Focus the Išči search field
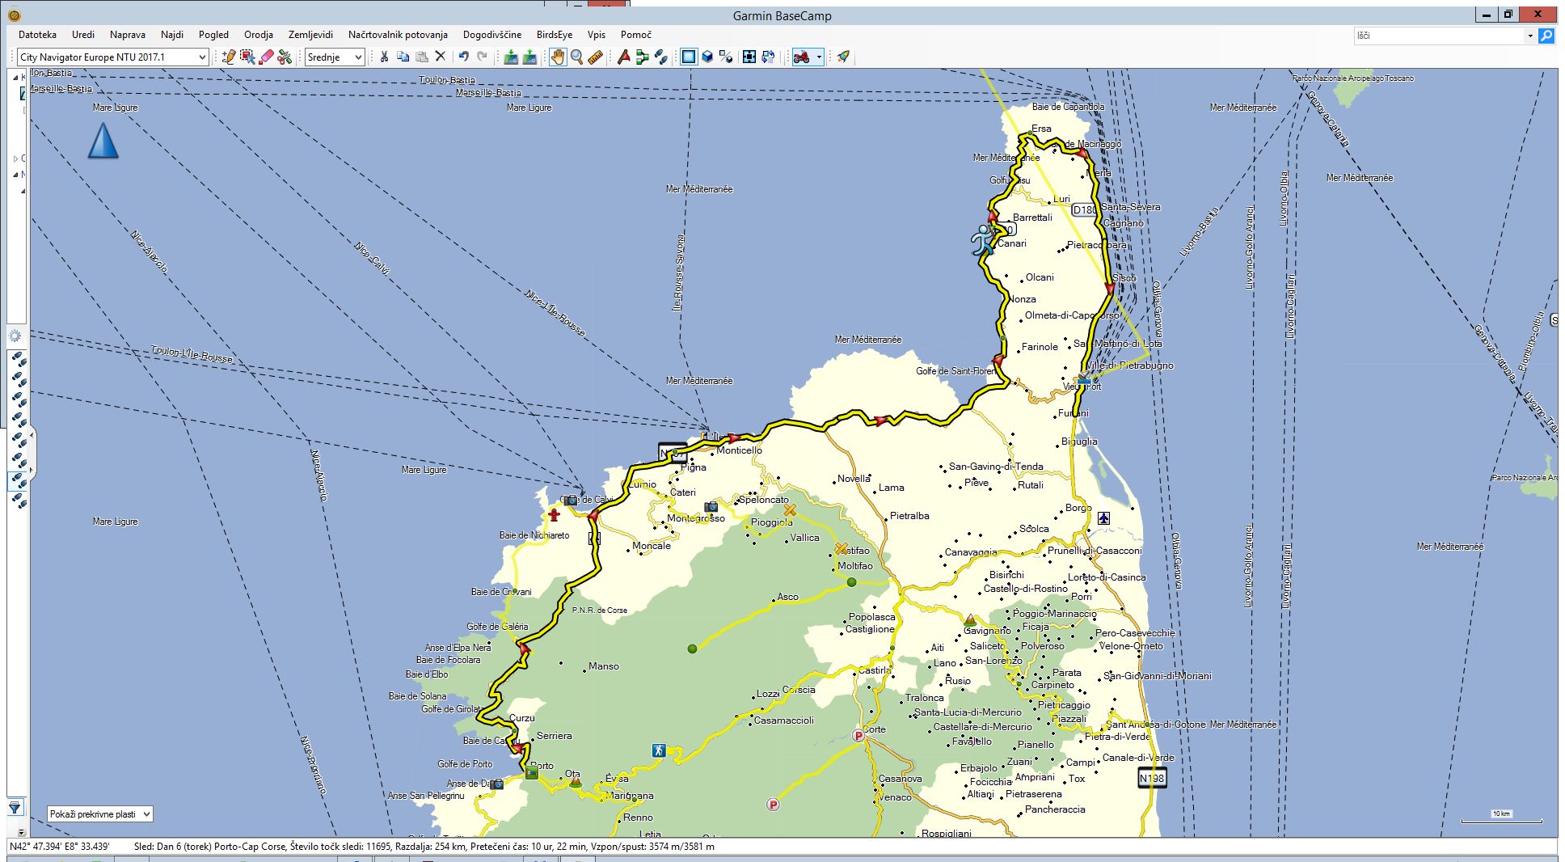This screenshot has height=862, width=1565. point(1439,36)
